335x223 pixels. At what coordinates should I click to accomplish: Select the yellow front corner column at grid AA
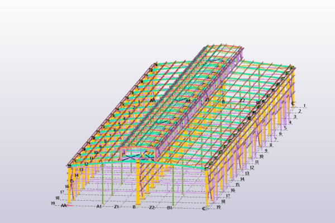click(x=69, y=185)
